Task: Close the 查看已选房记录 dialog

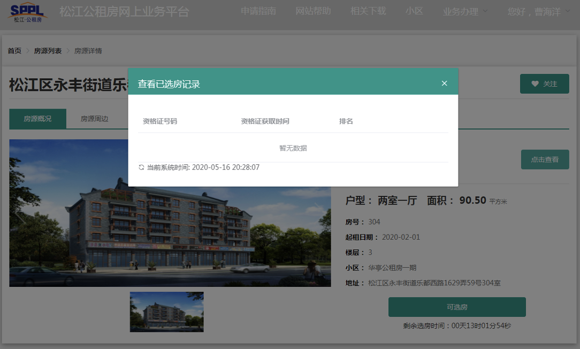Action: pyautogui.click(x=444, y=83)
